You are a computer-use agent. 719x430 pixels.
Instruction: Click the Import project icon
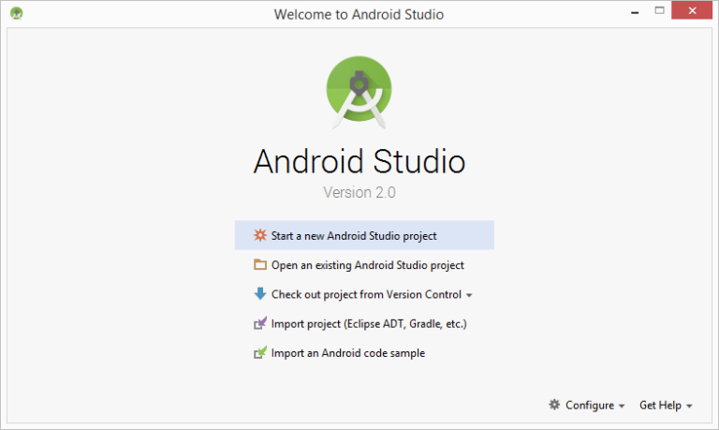tap(260, 324)
